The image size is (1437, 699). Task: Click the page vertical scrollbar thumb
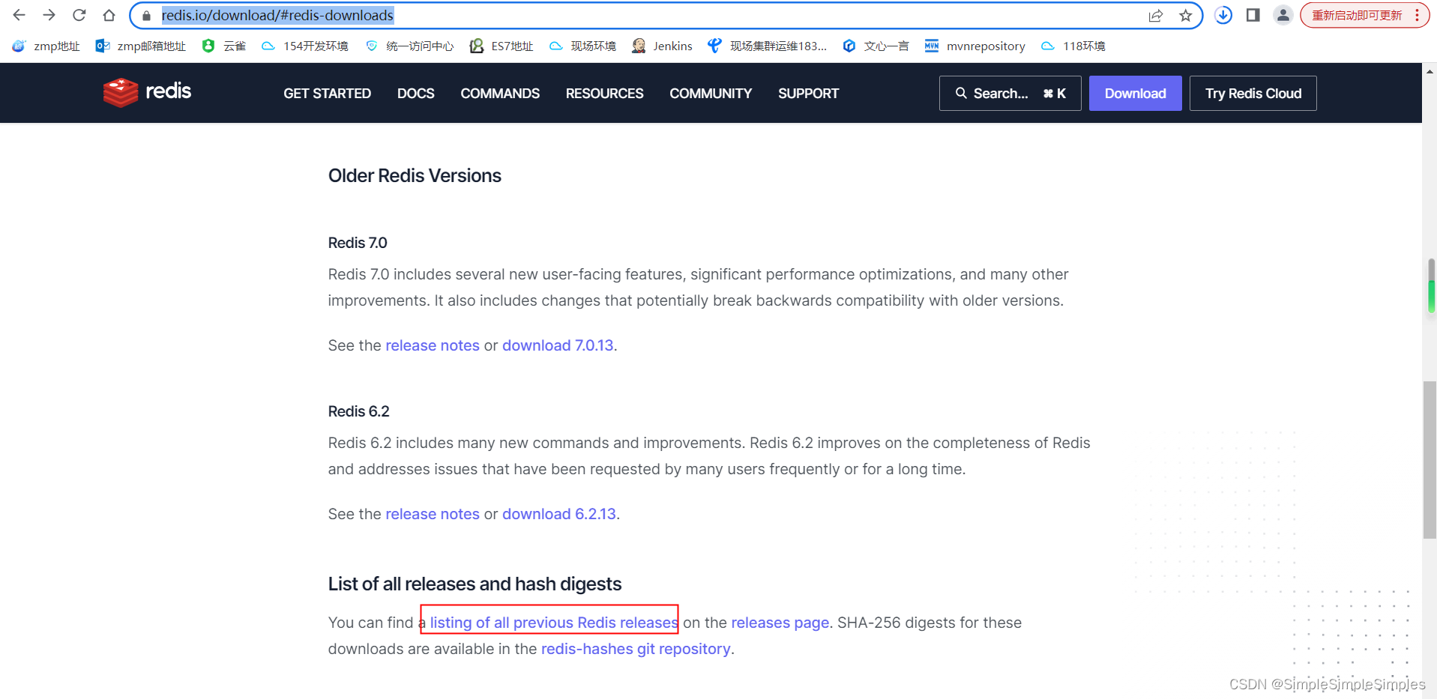(1430, 460)
